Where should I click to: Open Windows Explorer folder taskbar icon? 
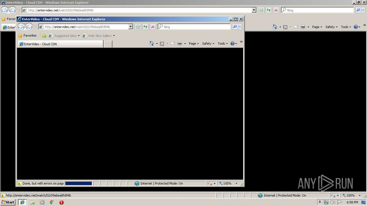32,202
